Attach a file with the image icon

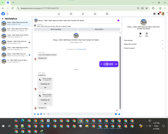38,114
